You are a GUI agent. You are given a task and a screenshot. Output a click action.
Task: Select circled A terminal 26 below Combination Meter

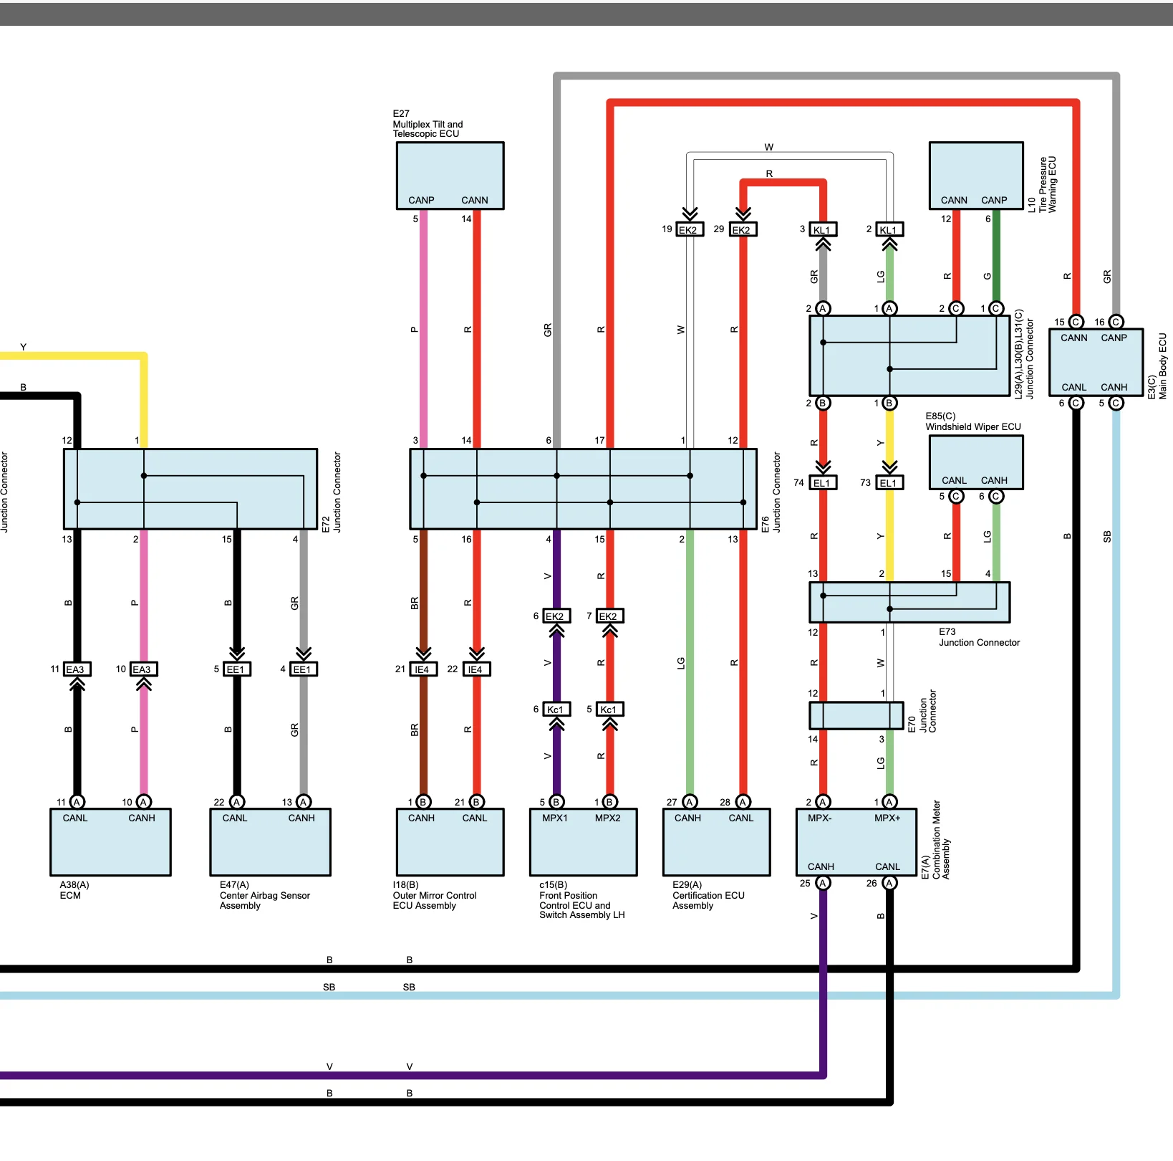(x=889, y=883)
